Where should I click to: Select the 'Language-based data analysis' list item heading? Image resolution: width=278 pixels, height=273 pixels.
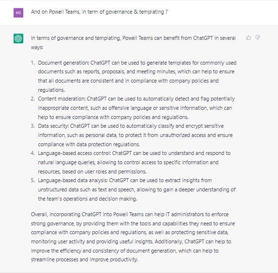coord(73,180)
